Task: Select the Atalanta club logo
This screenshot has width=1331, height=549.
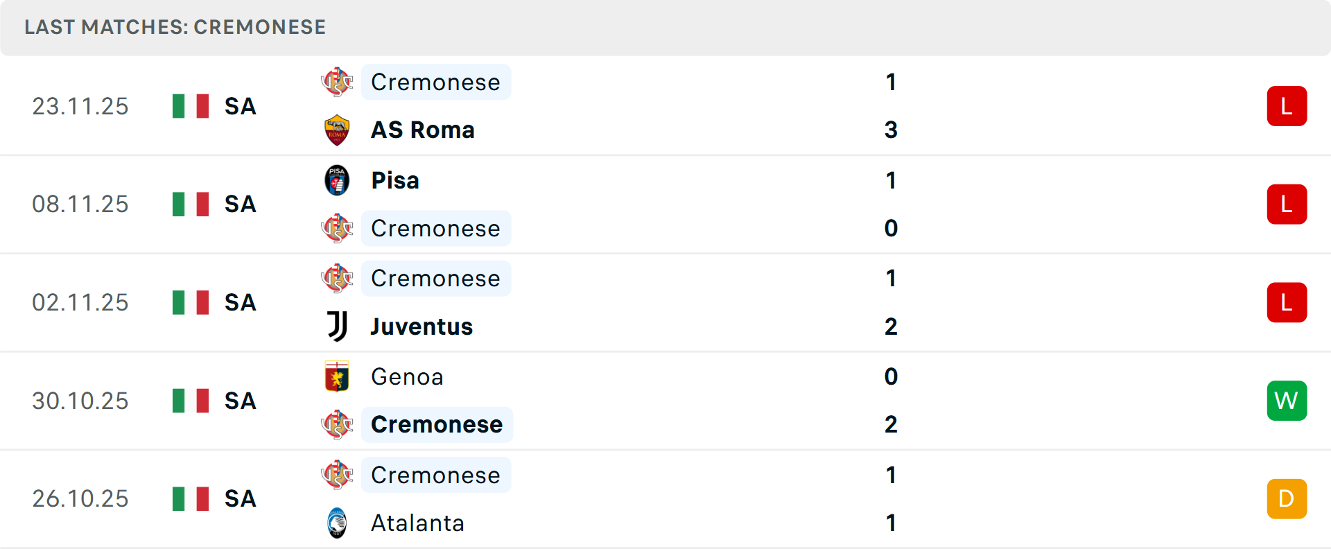Action: (x=337, y=523)
